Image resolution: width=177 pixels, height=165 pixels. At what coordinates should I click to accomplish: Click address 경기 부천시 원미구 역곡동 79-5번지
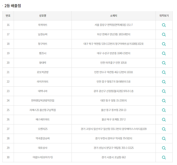[114, 138]
